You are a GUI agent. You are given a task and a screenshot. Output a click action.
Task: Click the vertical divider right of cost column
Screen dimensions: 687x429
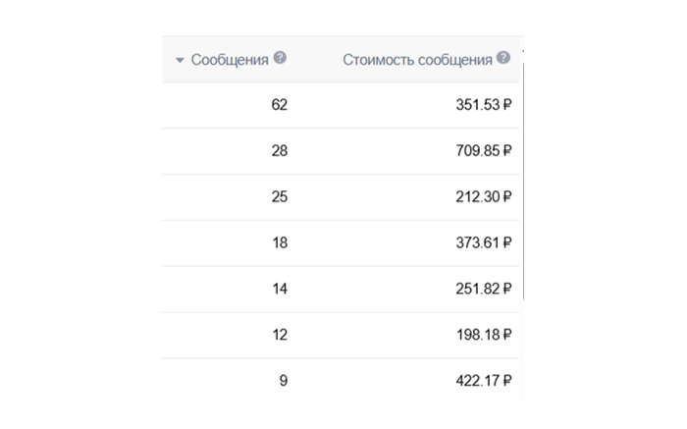pyautogui.click(x=523, y=196)
